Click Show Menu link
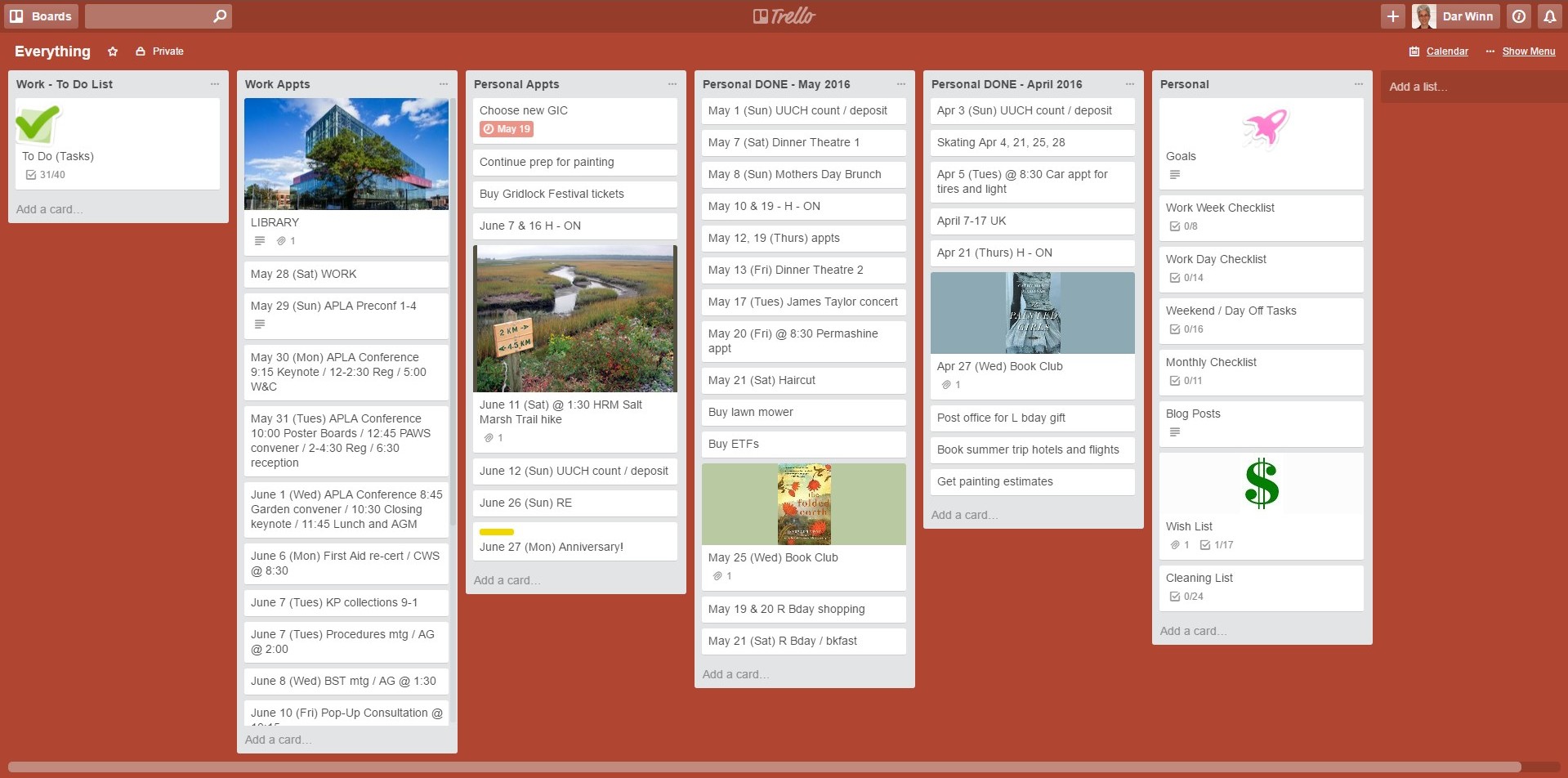 click(1528, 51)
